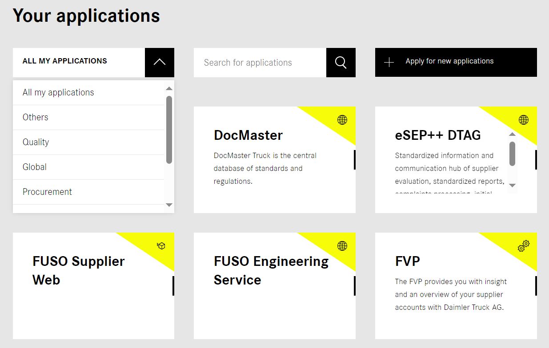Image resolution: width=549 pixels, height=348 pixels.
Task: Select "All my applications" filter option
Action: pyautogui.click(x=58, y=92)
